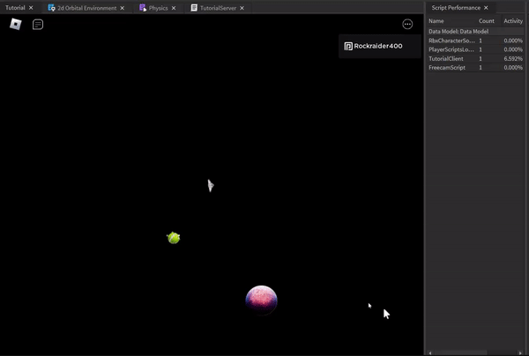
Task: Switch to 2d Orbital Environment tab
Action: (x=86, y=8)
